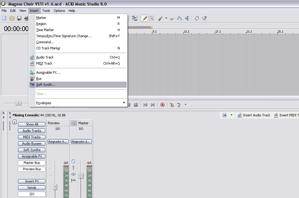Toggle Show All in the mixing console
This screenshot has width=299, height=198.
[x=32, y=124]
